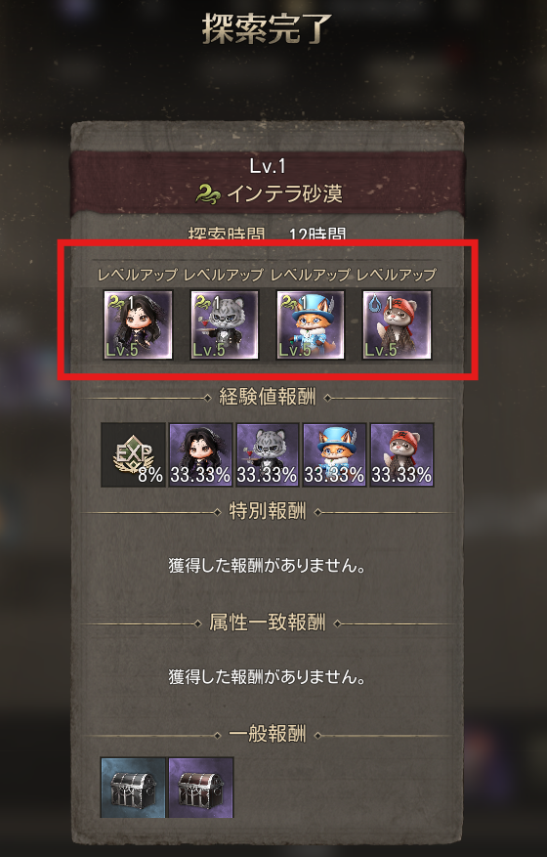Click the 属性一致報酬 section header
547x857 pixels.
pos(268,621)
